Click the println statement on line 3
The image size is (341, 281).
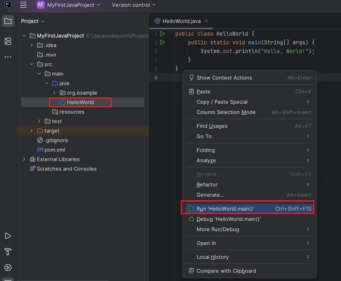point(257,51)
